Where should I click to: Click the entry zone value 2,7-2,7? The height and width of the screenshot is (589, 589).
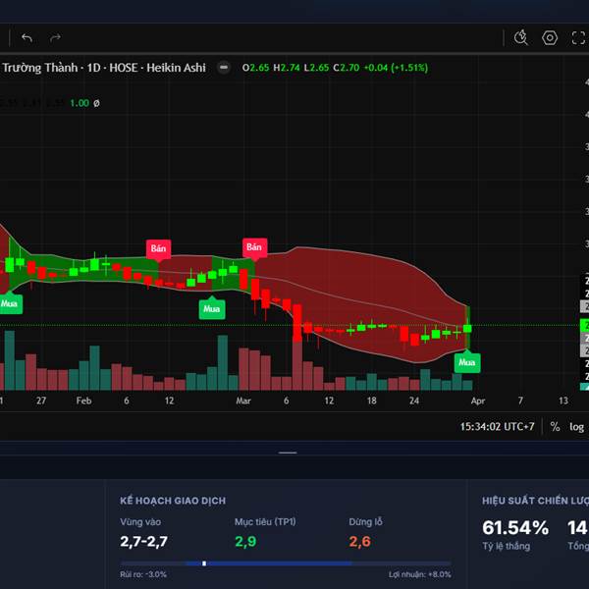144,541
